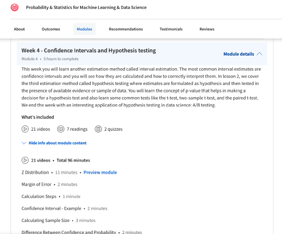This screenshot has height=234, width=282.
Task: Go to the Recommendations tab
Action: (x=126, y=29)
